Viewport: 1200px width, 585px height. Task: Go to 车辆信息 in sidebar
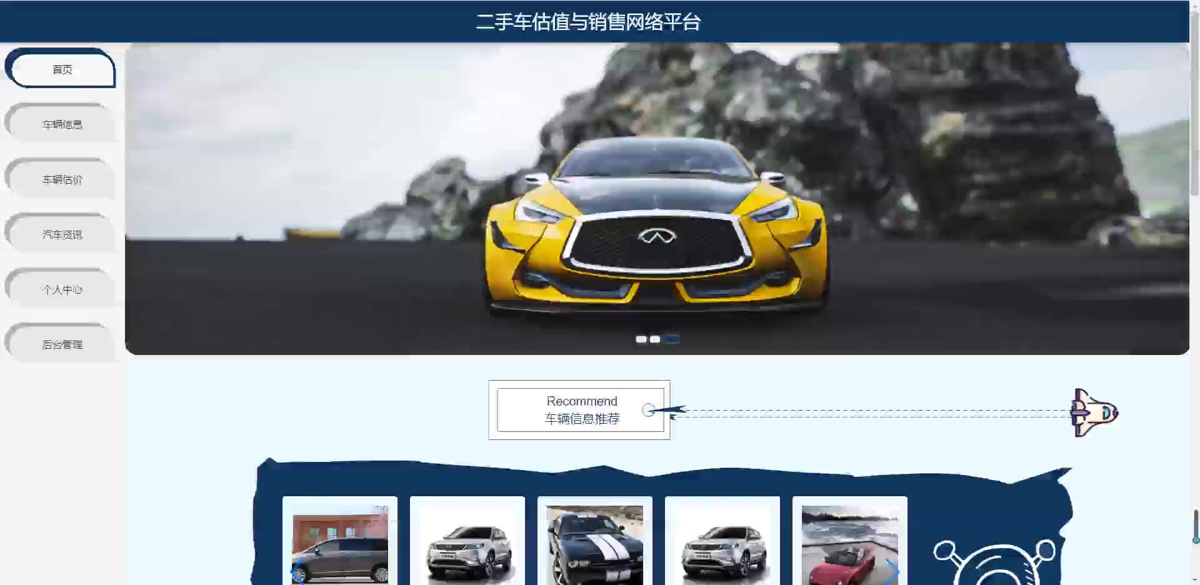(61, 124)
